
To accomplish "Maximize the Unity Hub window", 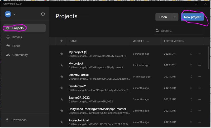I will [x=196, y=4].
